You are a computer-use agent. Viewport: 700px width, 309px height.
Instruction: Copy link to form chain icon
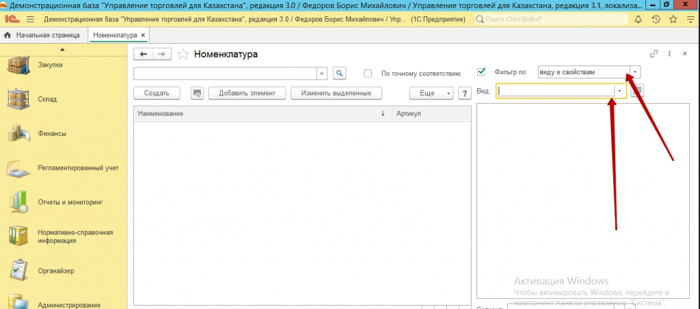click(x=654, y=54)
